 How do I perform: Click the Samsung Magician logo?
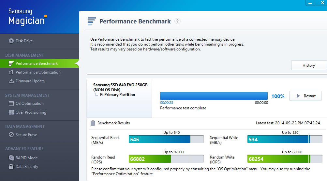(x=27, y=17)
